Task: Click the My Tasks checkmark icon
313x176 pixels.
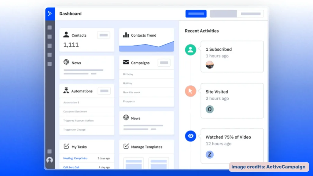Action: pyautogui.click(x=66, y=146)
